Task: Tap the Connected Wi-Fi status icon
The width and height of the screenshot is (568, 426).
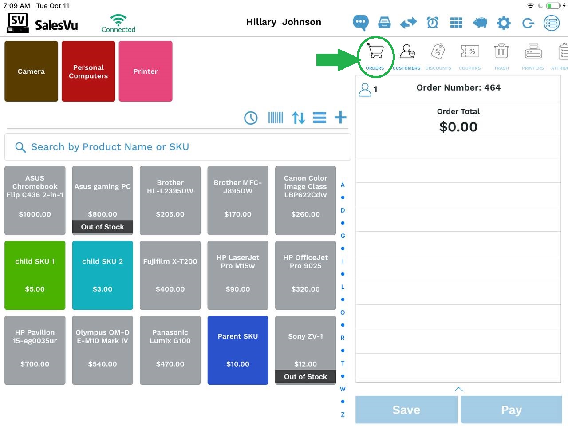Action: pyautogui.click(x=118, y=23)
